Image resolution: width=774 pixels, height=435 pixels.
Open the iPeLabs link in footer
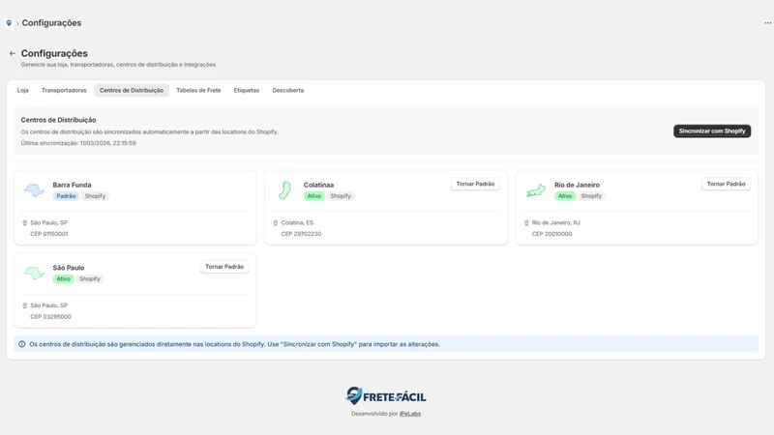[410, 414]
